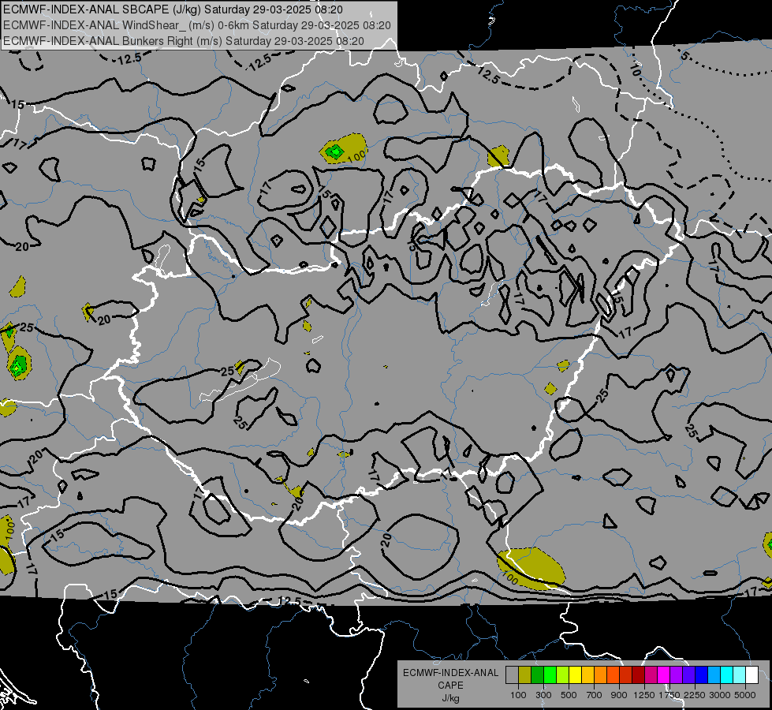
Task: Click the gray swatch in CAPE legend
Action: coord(512,674)
